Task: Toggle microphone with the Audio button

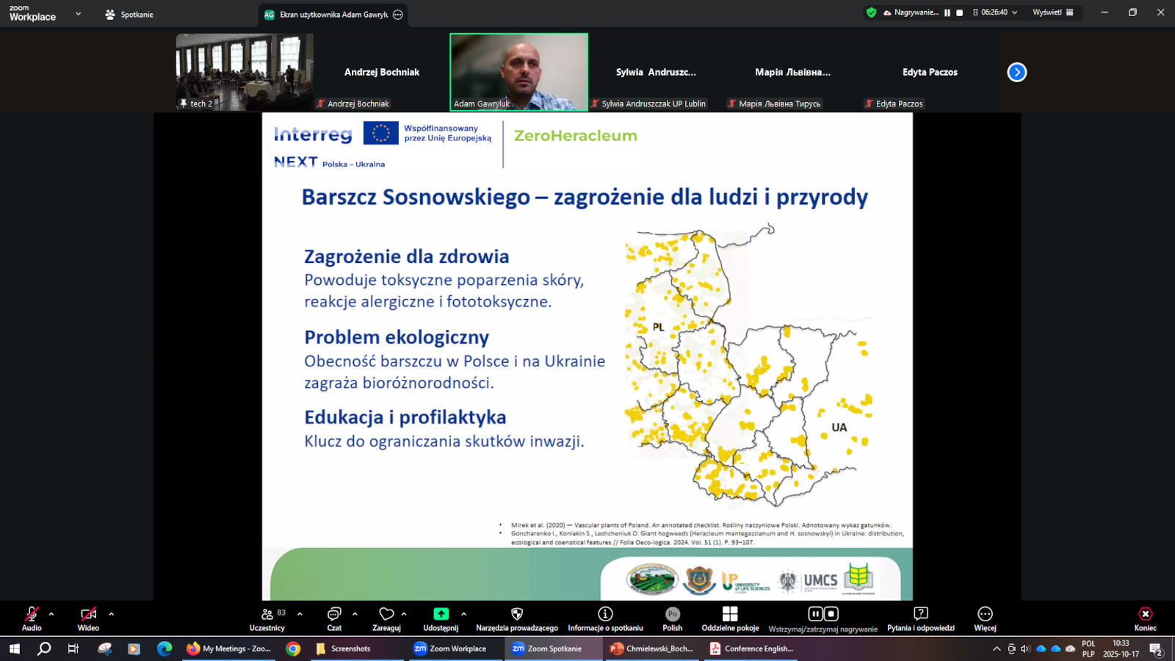Action: 32,618
